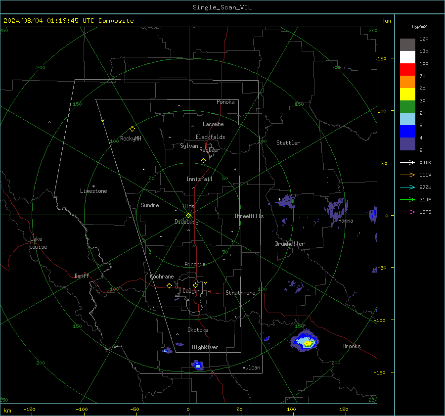Click the Drumheller label
445x416 pixels.
(x=290, y=244)
